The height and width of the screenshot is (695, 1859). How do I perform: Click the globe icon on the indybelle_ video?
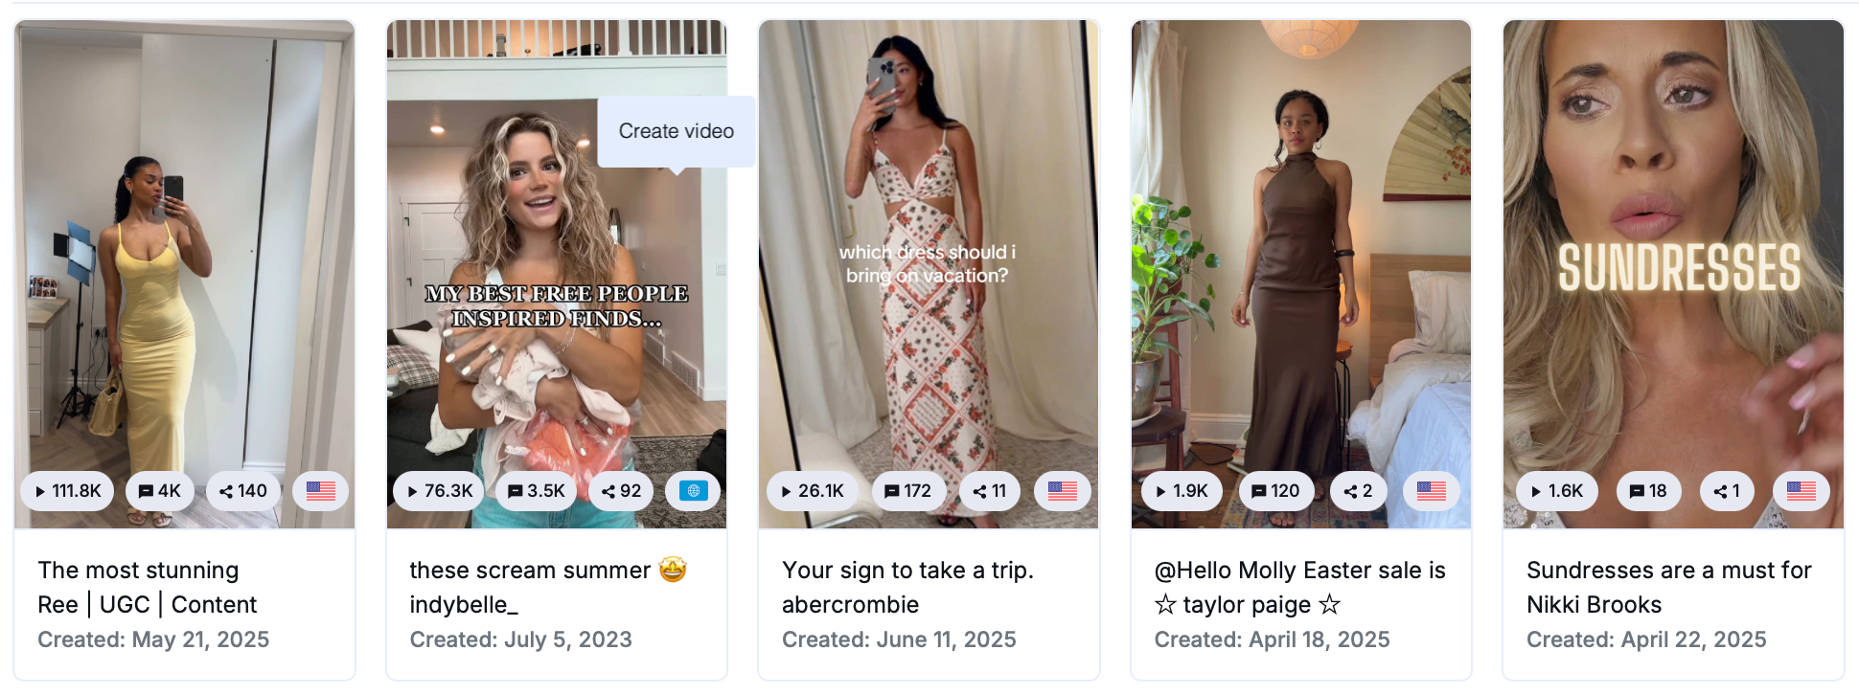693,491
